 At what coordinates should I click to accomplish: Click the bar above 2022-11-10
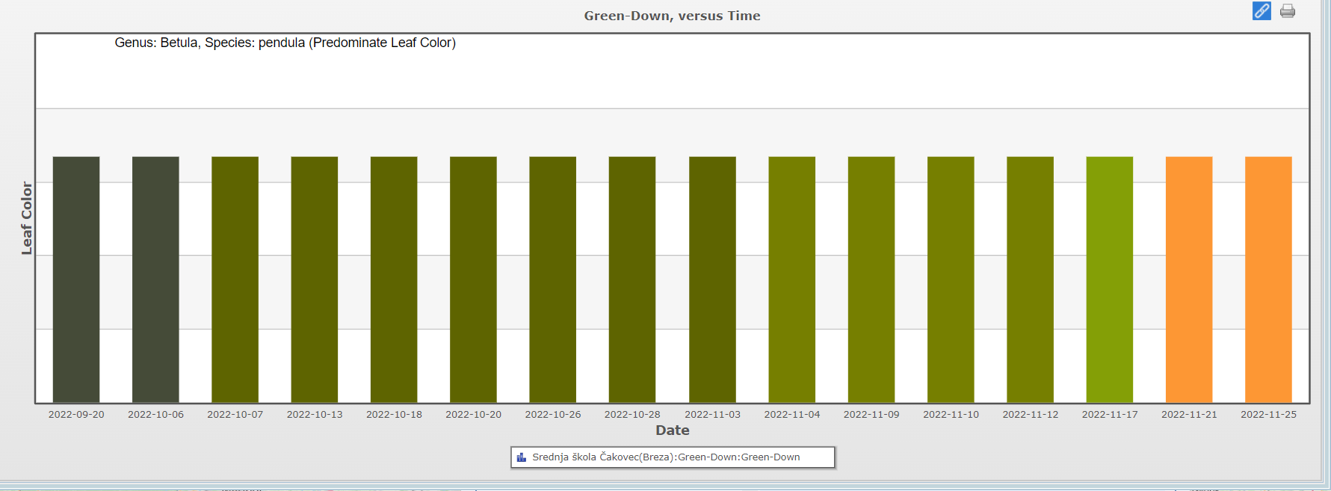(x=951, y=280)
